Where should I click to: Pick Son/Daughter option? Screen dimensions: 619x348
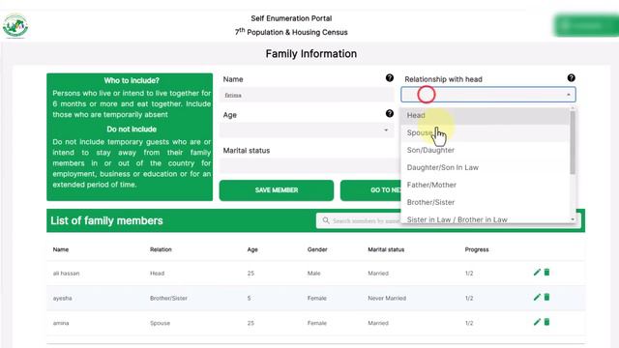tap(486, 151)
